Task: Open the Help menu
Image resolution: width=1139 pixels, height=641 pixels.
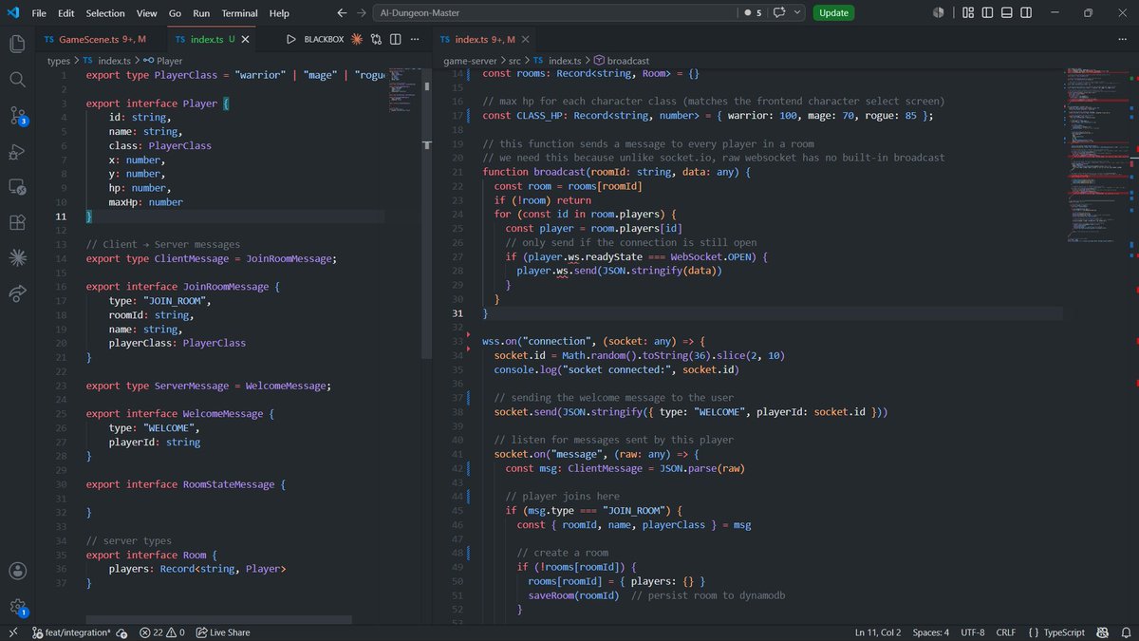Action: point(279,13)
